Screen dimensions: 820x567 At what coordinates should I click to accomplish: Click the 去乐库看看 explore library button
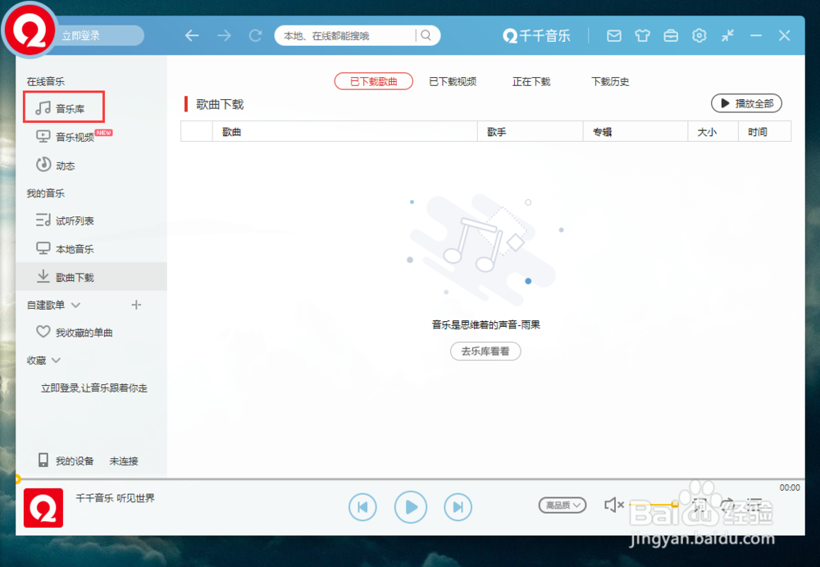485,351
